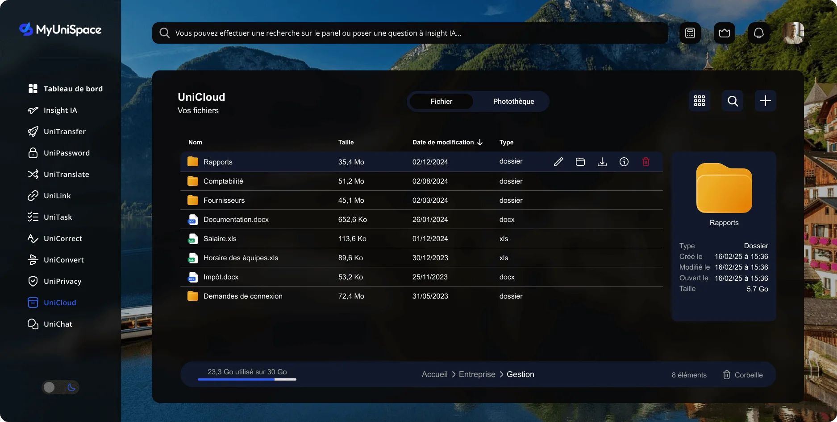Sort by Nom column header
The width and height of the screenshot is (837, 422).
195,142
